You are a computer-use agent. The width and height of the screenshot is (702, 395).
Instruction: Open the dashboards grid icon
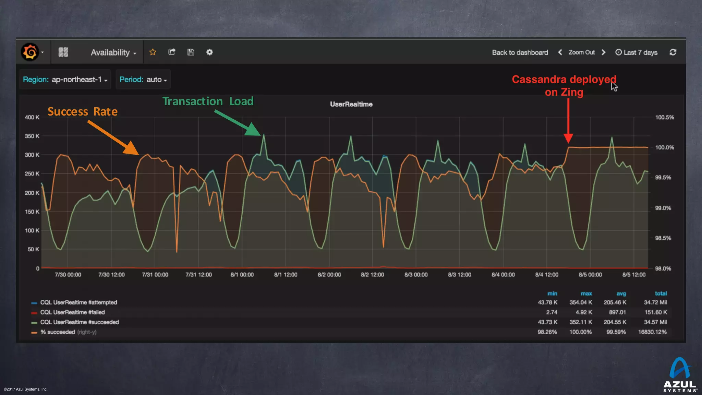pyautogui.click(x=63, y=52)
